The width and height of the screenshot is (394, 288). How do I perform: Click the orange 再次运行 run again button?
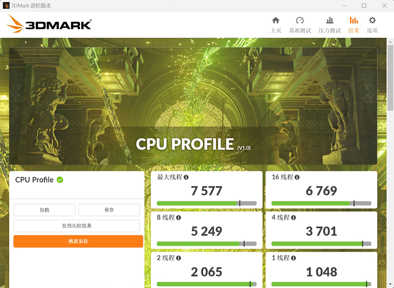pyautogui.click(x=78, y=241)
